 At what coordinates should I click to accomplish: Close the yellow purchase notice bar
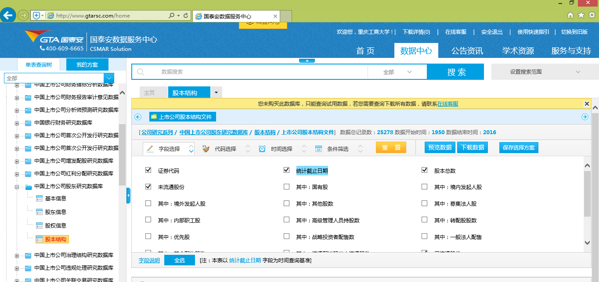click(x=587, y=104)
